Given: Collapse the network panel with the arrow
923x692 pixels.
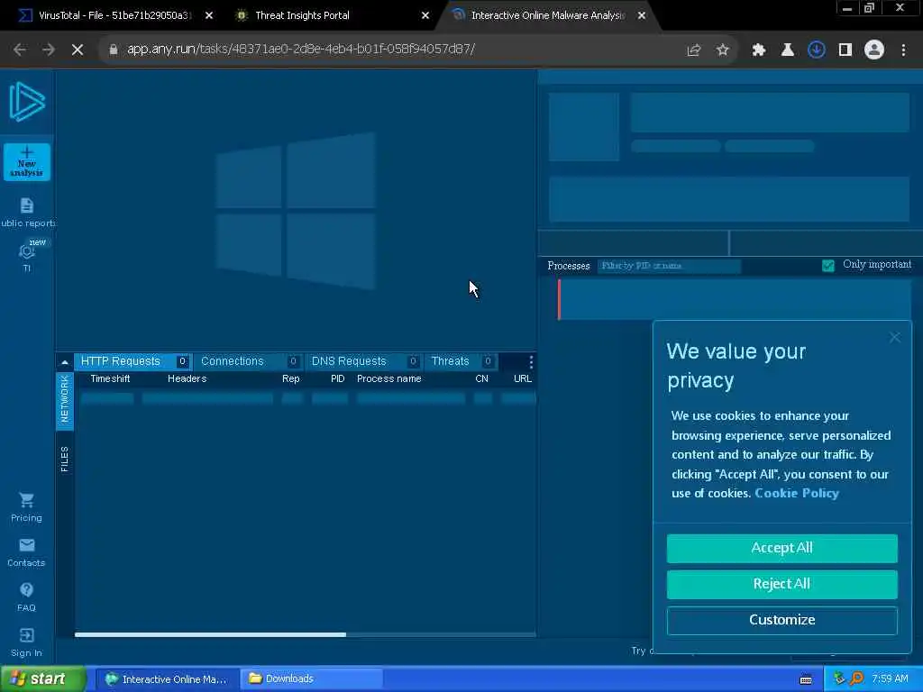Looking at the screenshot, I should tap(65, 362).
